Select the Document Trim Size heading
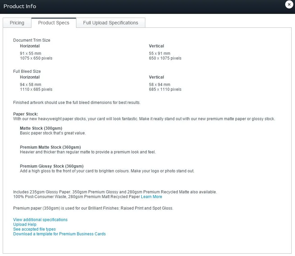This screenshot has height=256, width=295. click(32, 40)
